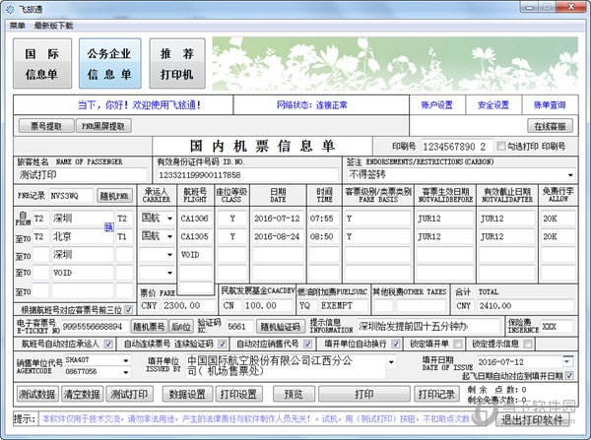Click the 随机验证码 button
Viewport: 591px width, 440px height.
[279, 326]
